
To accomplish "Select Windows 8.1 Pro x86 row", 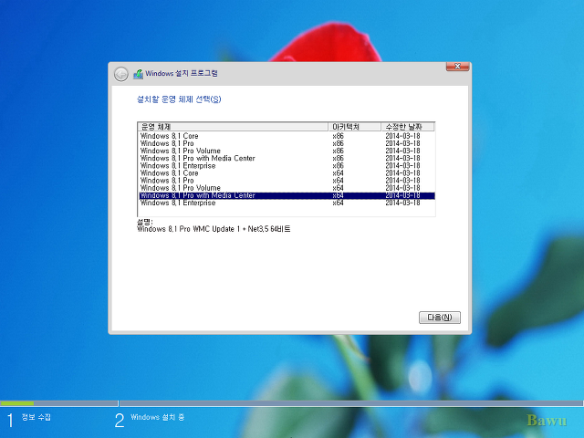I will click(287, 143).
